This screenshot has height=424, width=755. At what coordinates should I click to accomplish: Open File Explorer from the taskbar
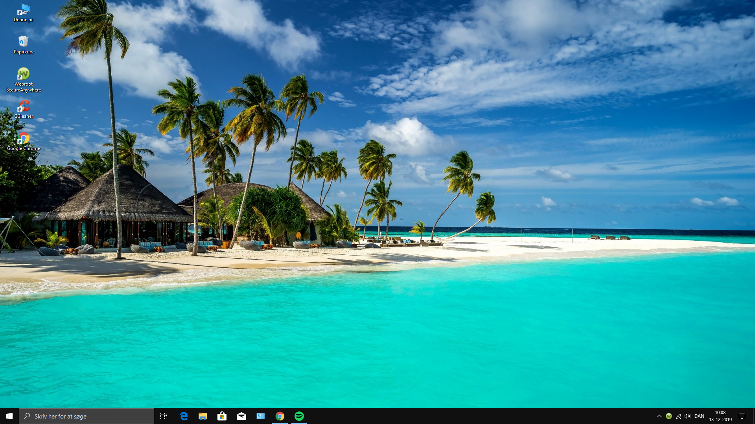tap(203, 416)
